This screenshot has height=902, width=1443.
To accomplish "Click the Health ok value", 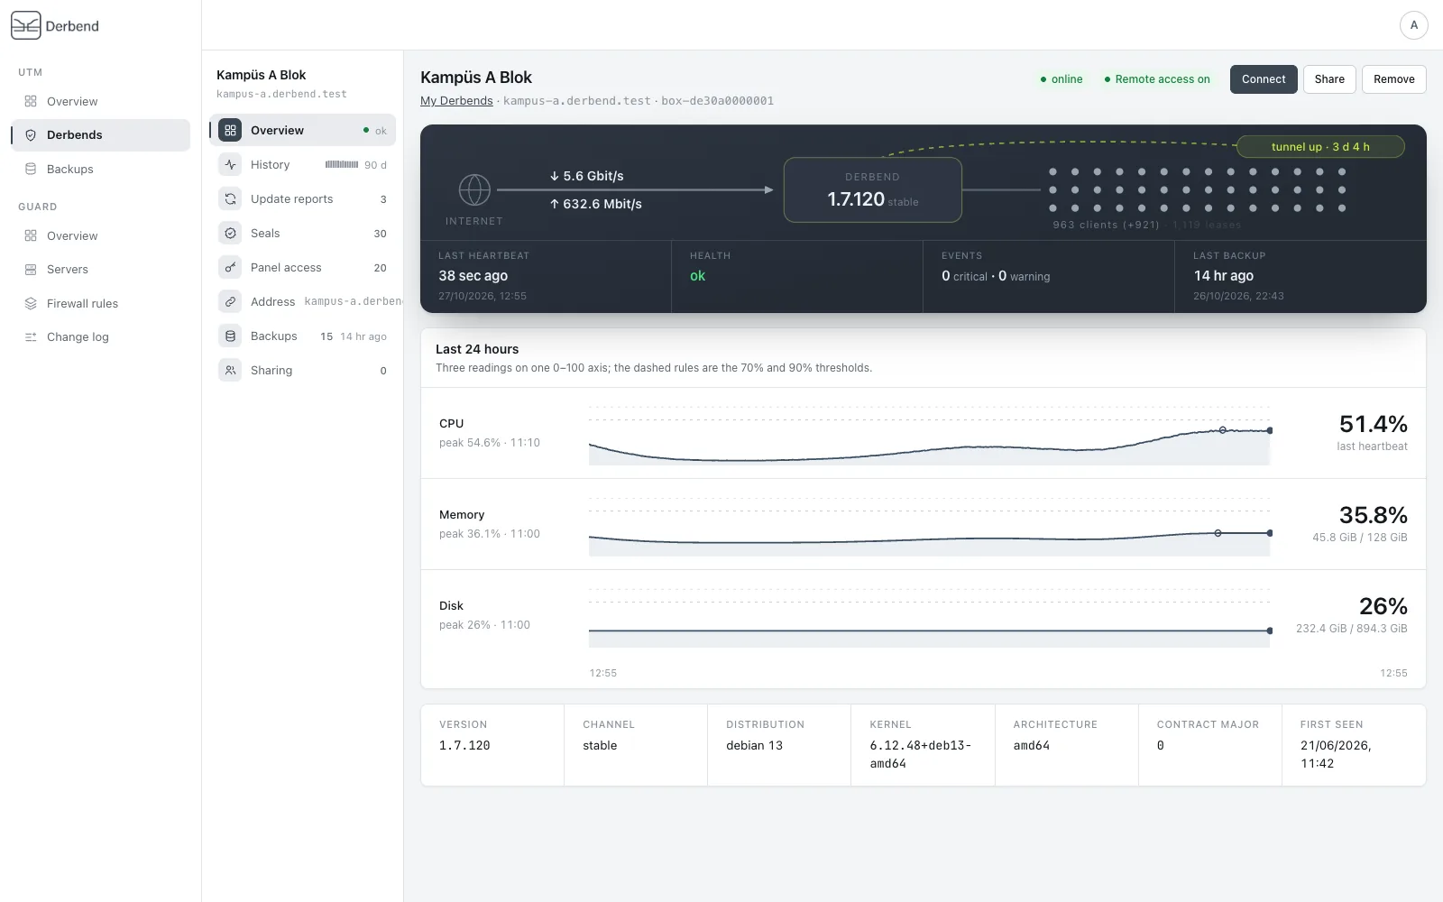I will click(x=697, y=276).
